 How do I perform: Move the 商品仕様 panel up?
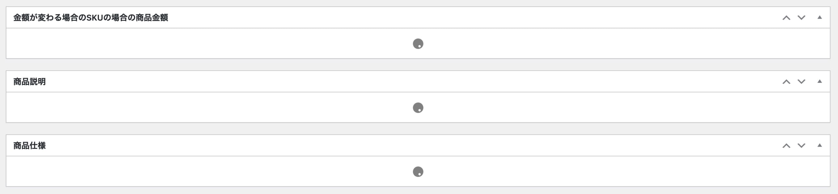point(786,146)
